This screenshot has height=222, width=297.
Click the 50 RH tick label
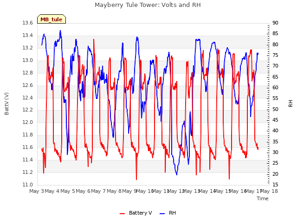point(275,109)
